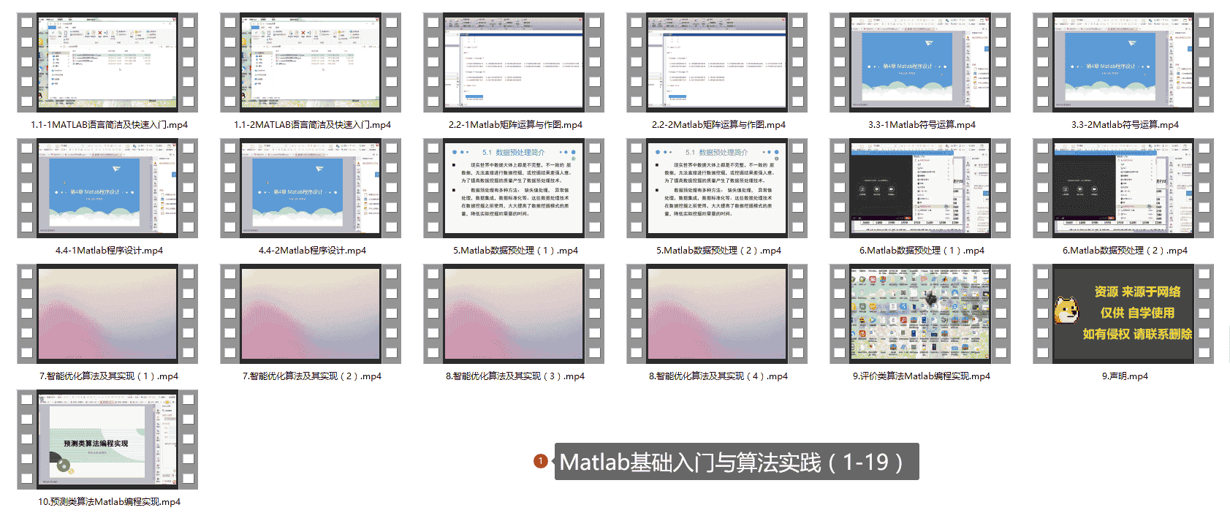Select the 9.评价类算法Matlab编程实现 video thumbnail
The image size is (1230, 521).
tap(920, 313)
